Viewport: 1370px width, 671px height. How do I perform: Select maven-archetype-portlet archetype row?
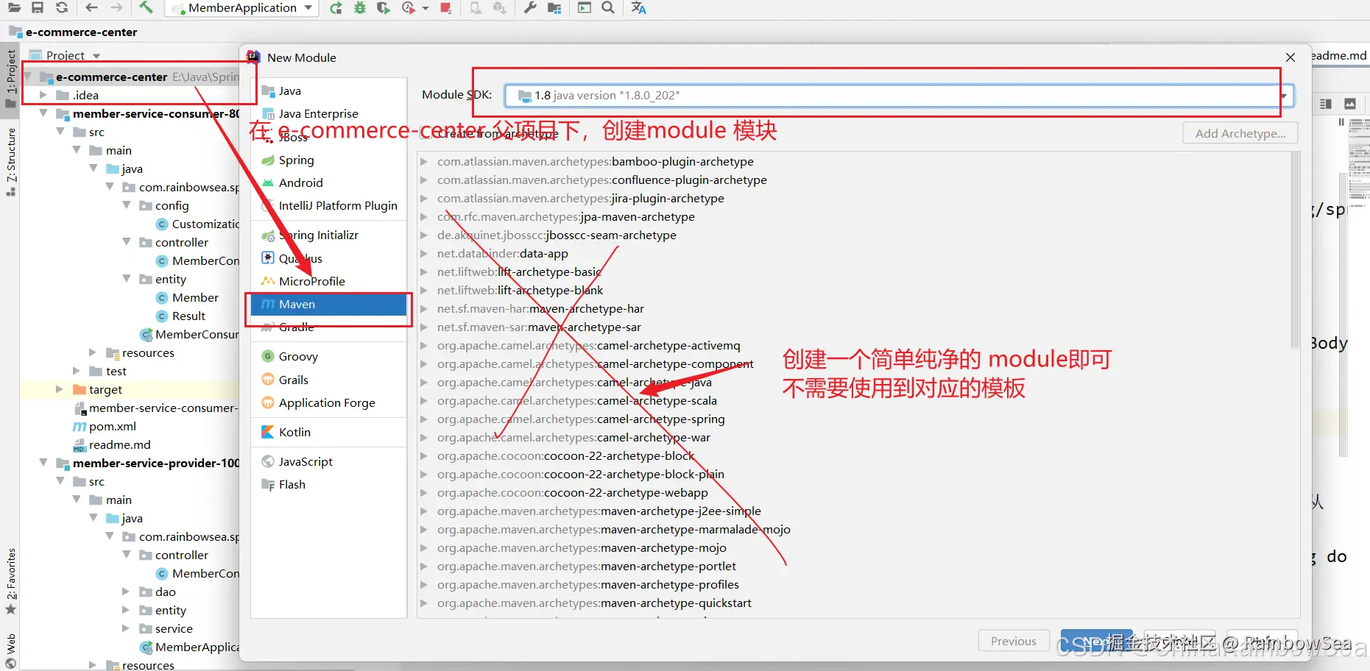pyautogui.click(x=587, y=567)
